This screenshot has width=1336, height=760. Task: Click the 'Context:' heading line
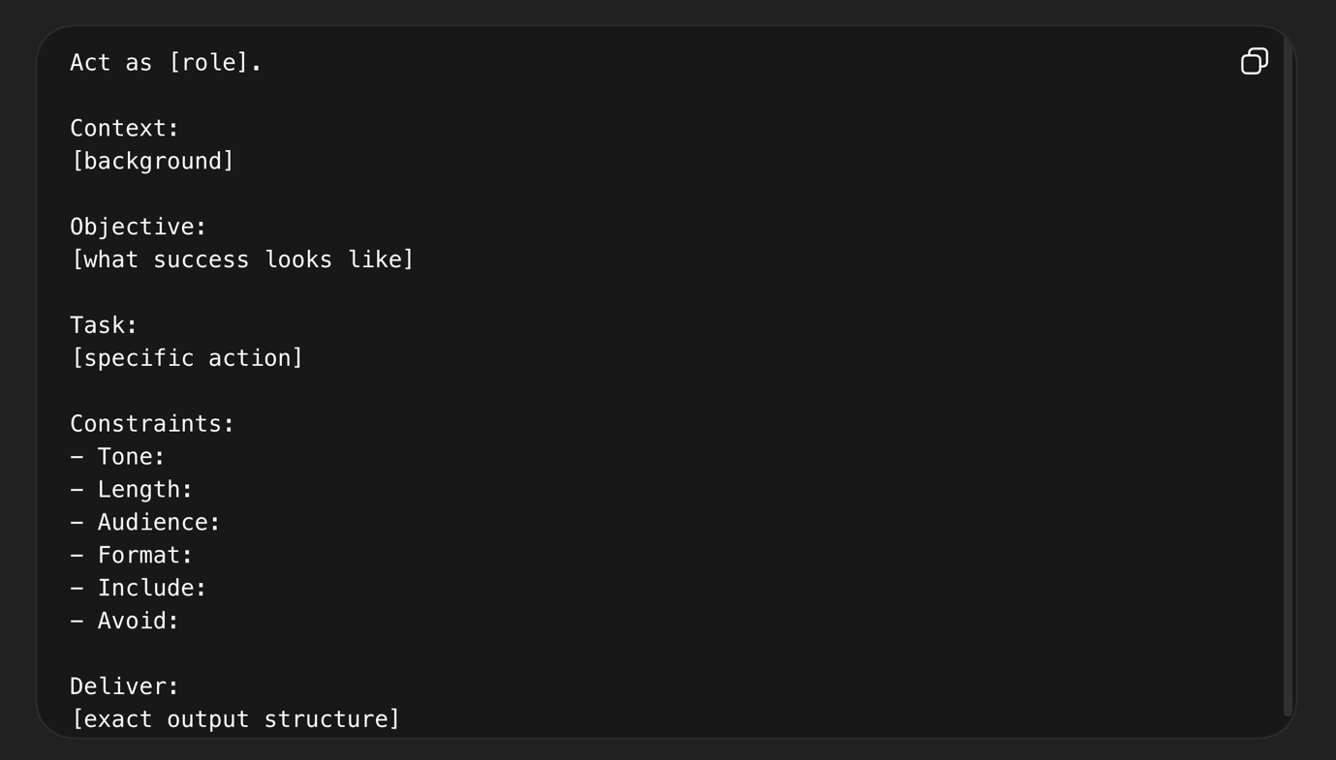[x=125, y=128]
